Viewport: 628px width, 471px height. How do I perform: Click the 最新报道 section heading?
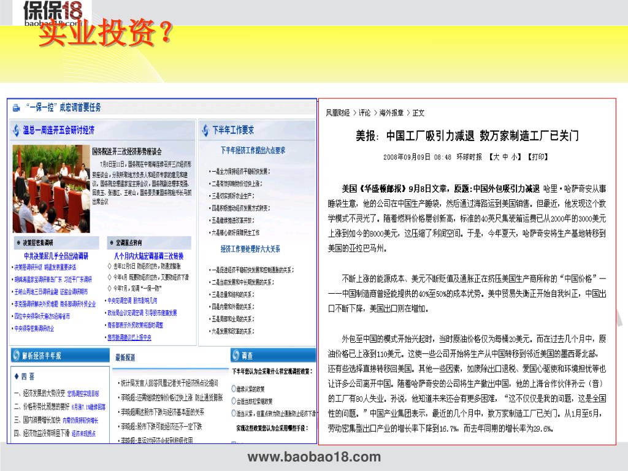click(x=125, y=358)
